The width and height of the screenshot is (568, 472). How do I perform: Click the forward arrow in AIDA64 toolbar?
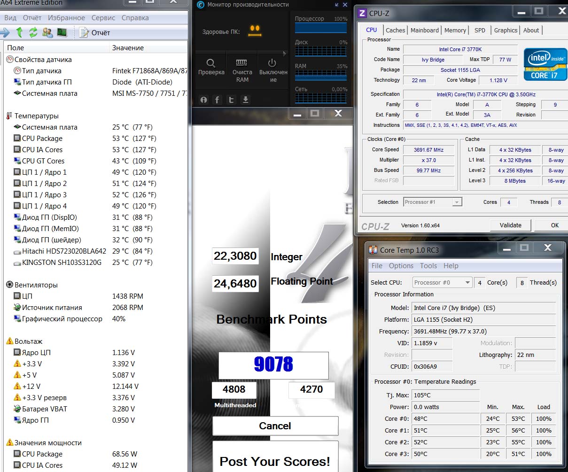[x=5, y=32]
